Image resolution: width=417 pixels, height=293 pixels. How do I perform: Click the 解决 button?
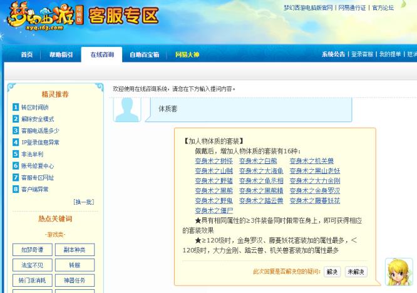[x=332, y=272]
